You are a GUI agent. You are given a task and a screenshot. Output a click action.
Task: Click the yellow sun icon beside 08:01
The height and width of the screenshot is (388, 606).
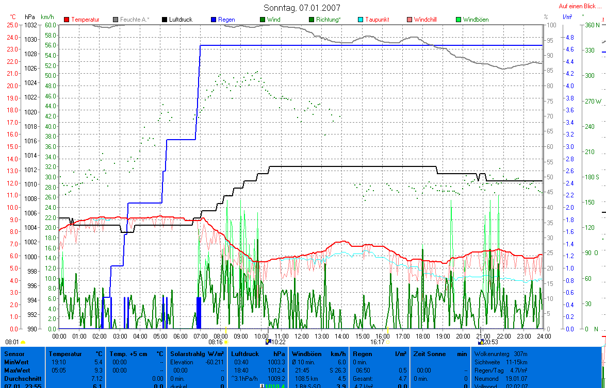point(23,342)
